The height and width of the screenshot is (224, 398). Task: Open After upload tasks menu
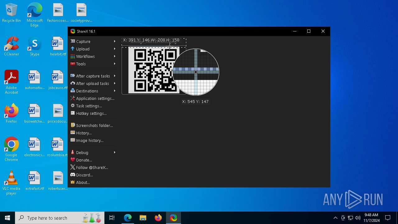tap(93, 83)
